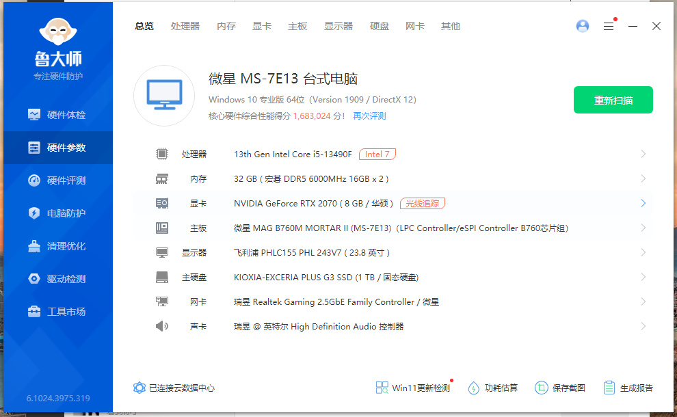Click the desktop computer icon
The image size is (677, 417).
pos(164,96)
